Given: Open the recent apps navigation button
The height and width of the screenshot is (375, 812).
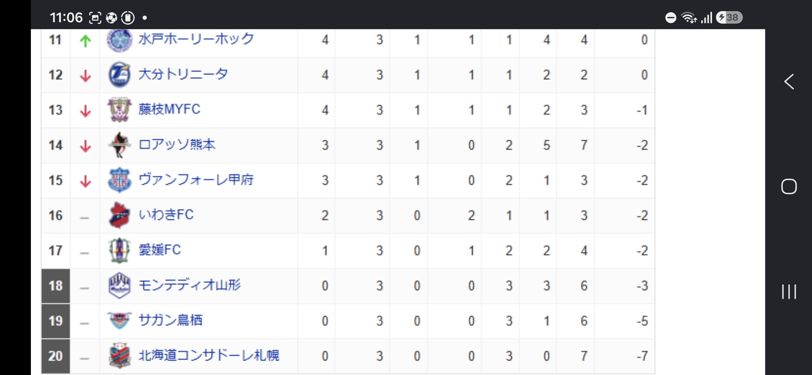Looking at the screenshot, I should pos(789,292).
